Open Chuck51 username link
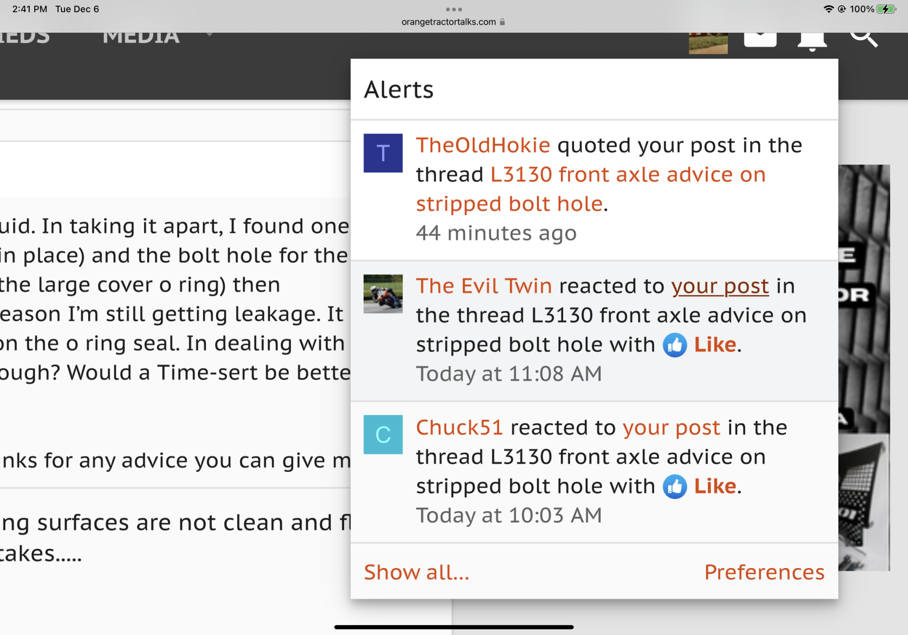The image size is (908, 635). 459,428
